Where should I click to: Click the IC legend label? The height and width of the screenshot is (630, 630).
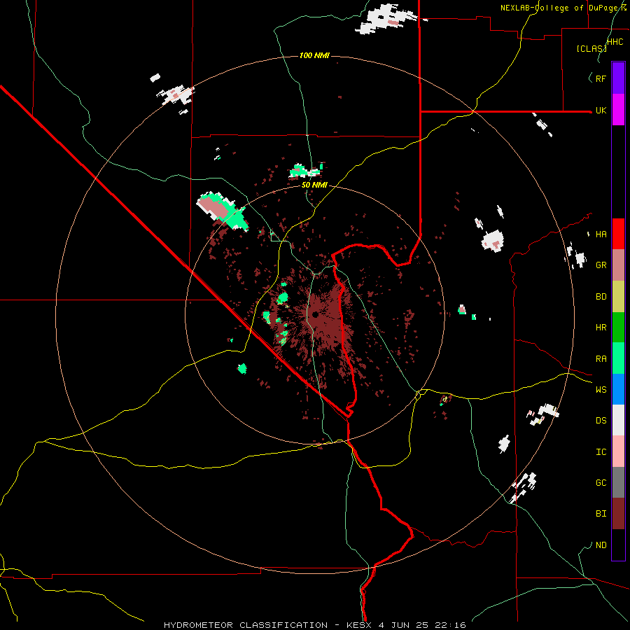pyautogui.click(x=601, y=452)
